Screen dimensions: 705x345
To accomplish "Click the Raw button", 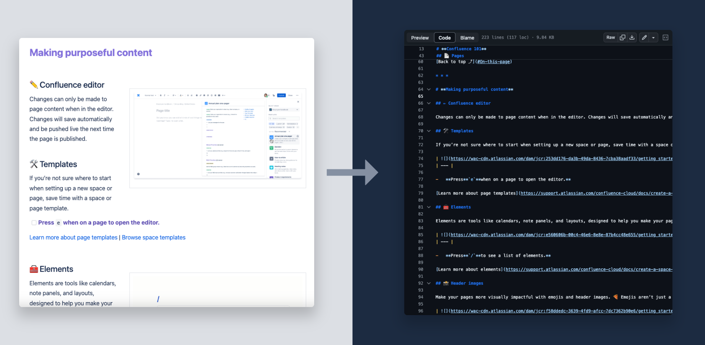I will tap(610, 37).
